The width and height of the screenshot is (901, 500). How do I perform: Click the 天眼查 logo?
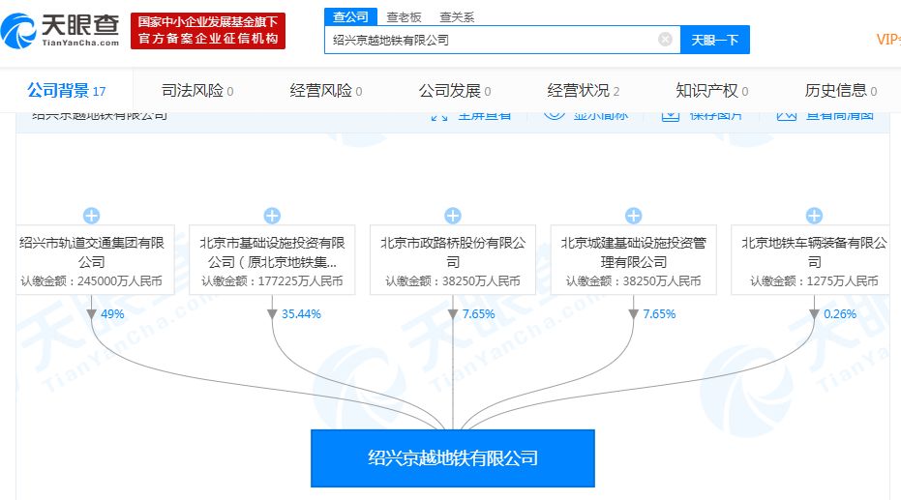point(60,30)
